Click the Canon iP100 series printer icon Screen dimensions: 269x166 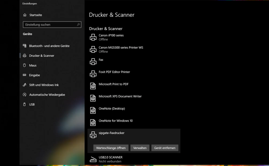click(x=93, y=37)
